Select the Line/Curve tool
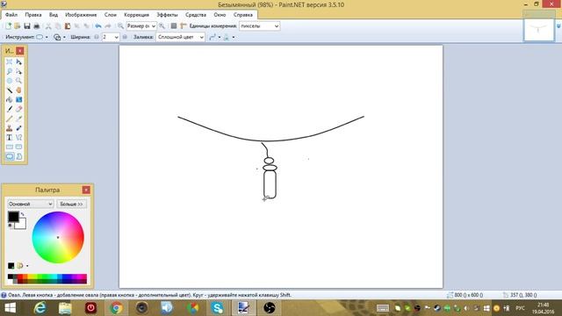562x316 pixels. 18,137
